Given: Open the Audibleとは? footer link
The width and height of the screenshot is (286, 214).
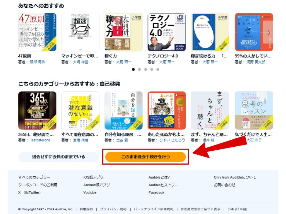Looking at the screenshot, I should (159, 177).
